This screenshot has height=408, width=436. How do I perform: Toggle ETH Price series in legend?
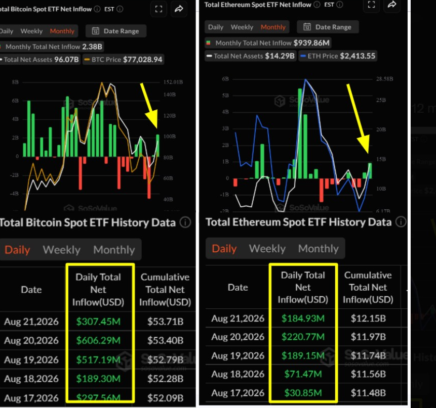tap(338, 56)
